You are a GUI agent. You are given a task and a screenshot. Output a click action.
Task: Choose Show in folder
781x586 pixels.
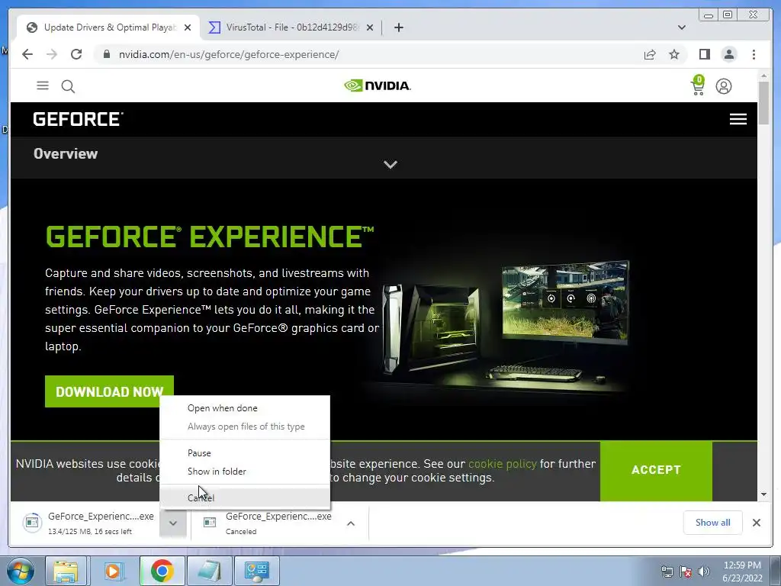click(245, 472)
